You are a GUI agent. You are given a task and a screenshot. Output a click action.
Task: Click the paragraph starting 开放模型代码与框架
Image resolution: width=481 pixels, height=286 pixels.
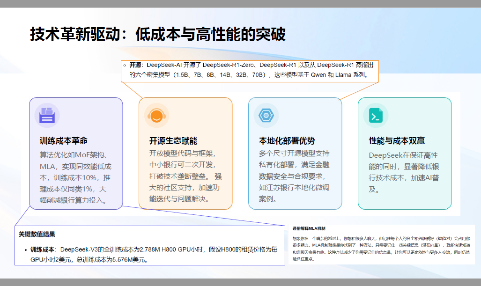(x=185, y=176)
